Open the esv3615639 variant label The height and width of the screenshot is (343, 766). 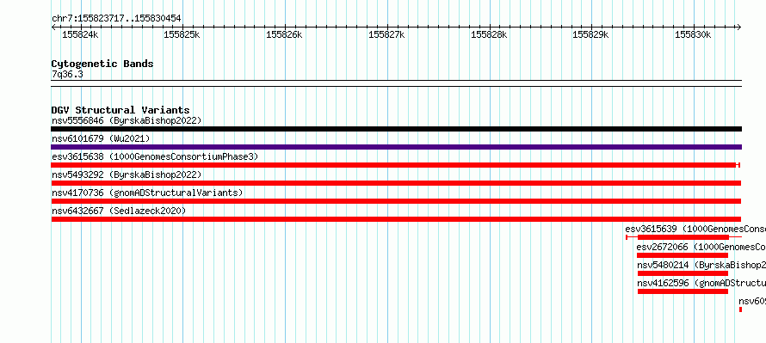click(x=695, y=229)
